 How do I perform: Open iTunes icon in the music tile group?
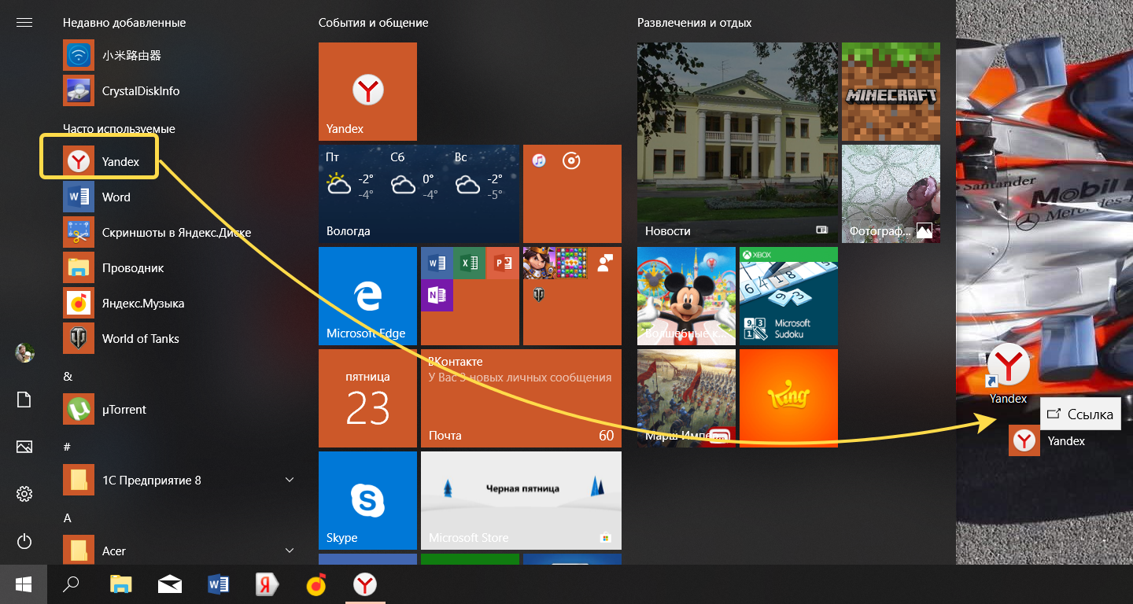tap(539, 161)
